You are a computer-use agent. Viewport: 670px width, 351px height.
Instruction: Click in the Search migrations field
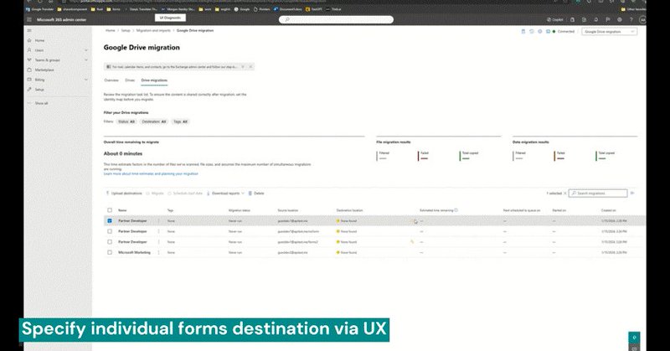598,194
